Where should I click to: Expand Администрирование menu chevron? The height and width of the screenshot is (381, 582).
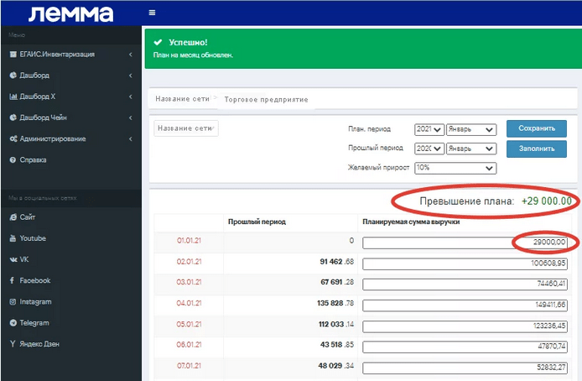tap(131, 138)
